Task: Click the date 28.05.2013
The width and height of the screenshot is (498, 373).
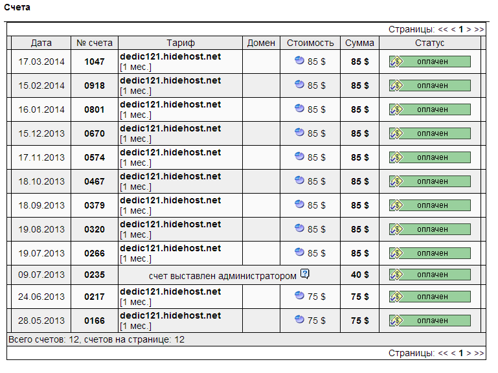Action: (x=41, y=321)
